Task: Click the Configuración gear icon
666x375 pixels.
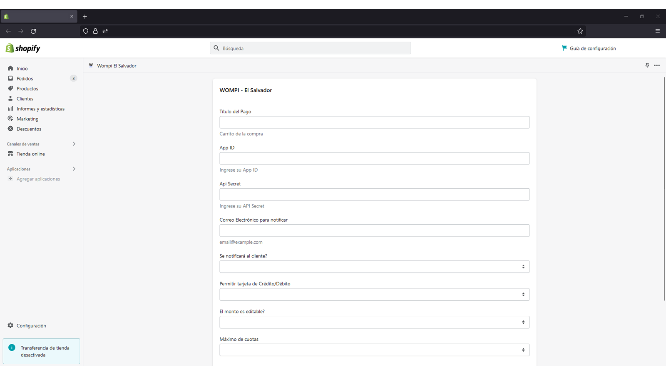Action: (x=10, y=325)
